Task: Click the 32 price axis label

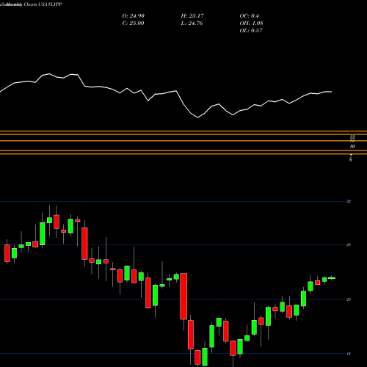Action: coord(349,201)
